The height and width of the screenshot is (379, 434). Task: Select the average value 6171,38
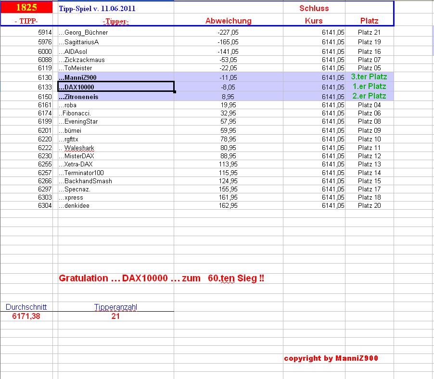coord(26,316)
